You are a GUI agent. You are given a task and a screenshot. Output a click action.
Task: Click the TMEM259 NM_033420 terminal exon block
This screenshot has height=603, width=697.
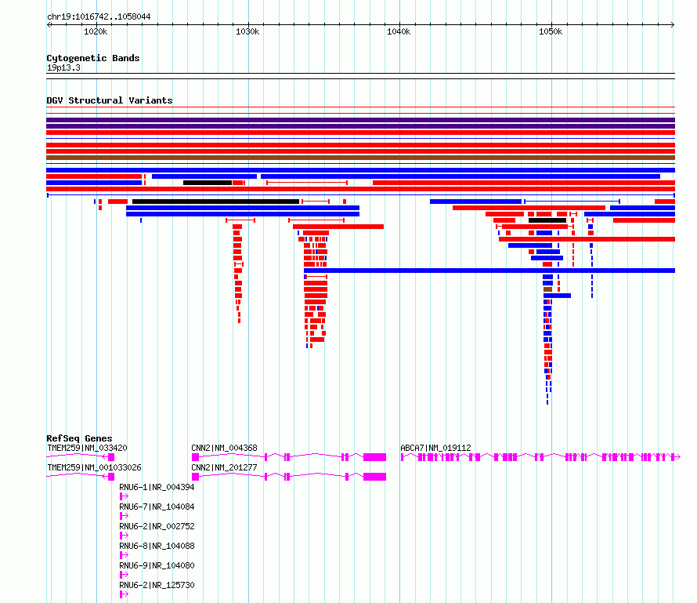coord(111,457)
